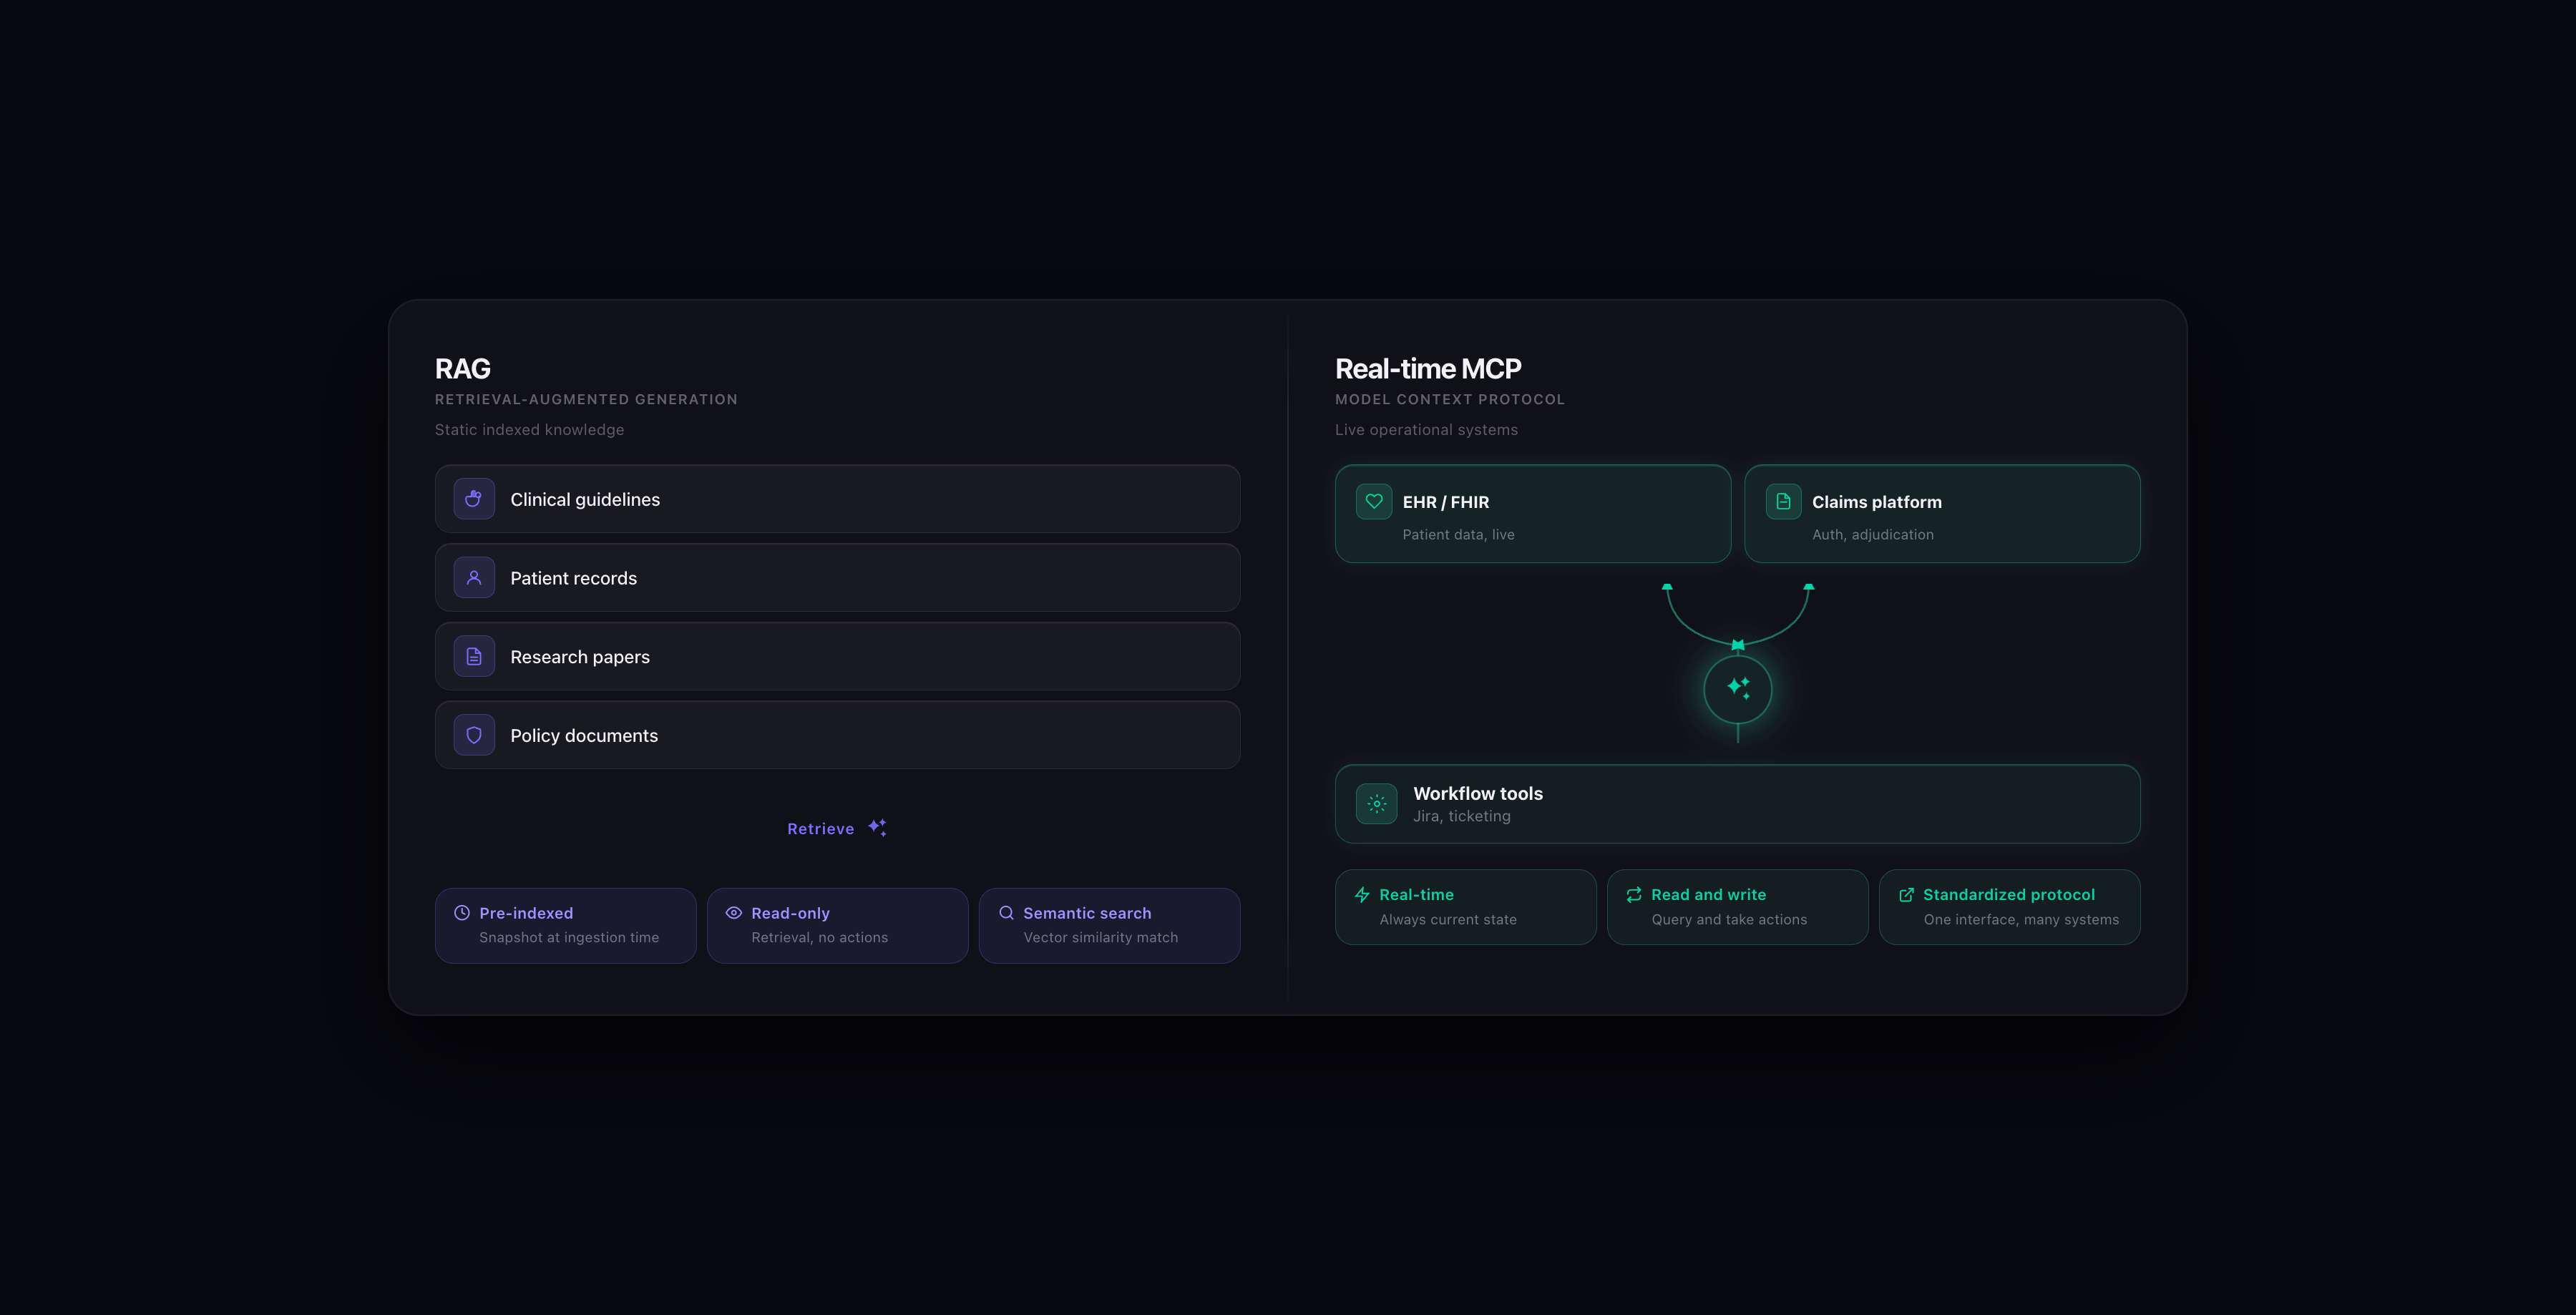Click the Read and write arrows icon
This screenshot has height=1315, width=2576.
point(1634,895)
